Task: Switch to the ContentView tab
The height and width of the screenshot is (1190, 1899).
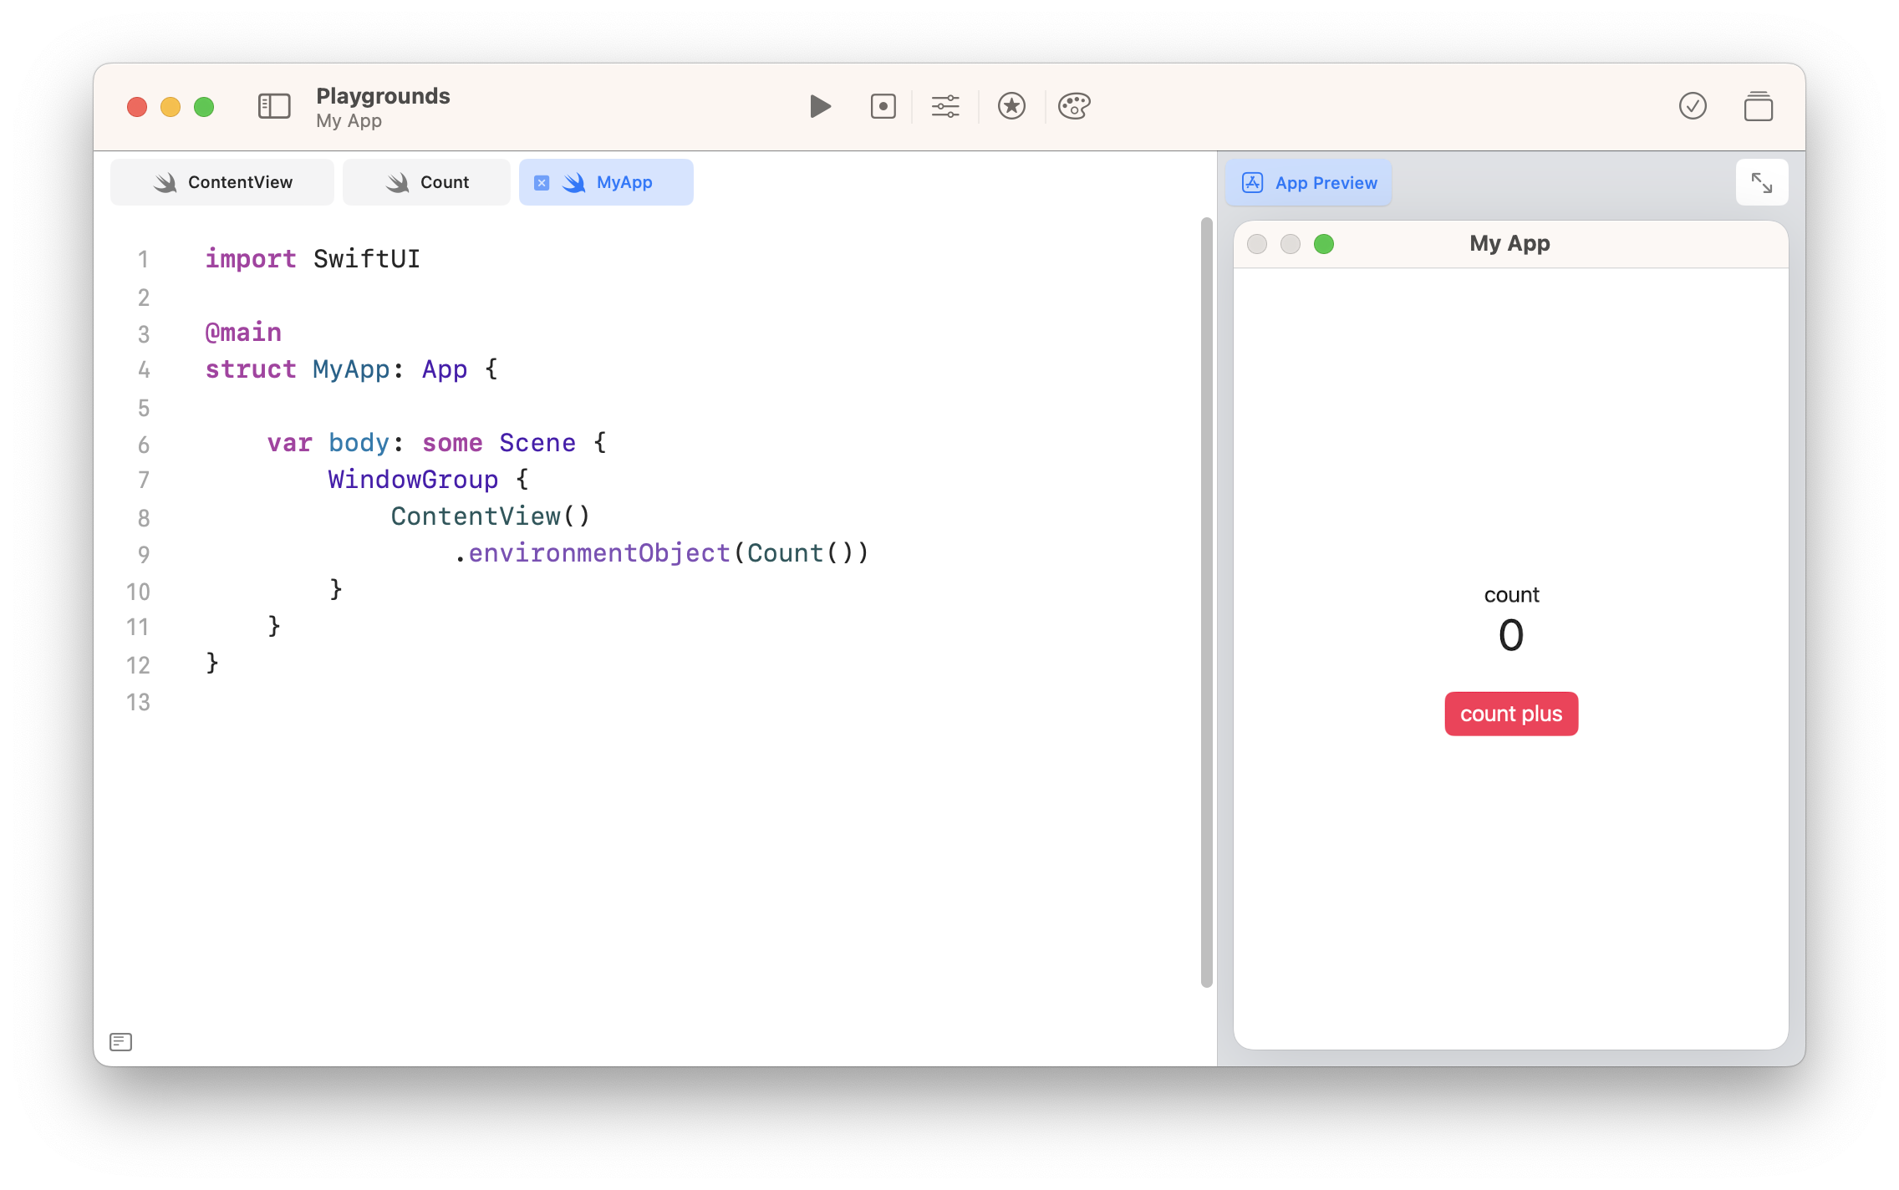Action: (222, 182)
